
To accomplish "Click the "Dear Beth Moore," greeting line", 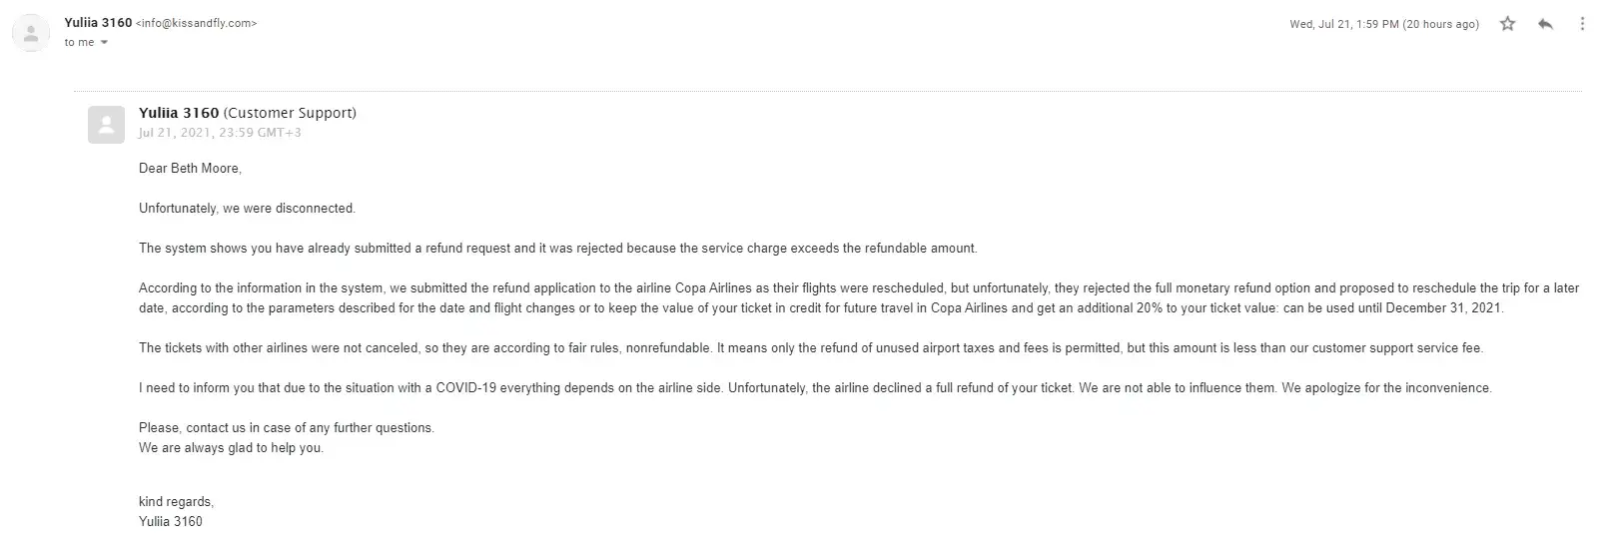I will point(190,169).
